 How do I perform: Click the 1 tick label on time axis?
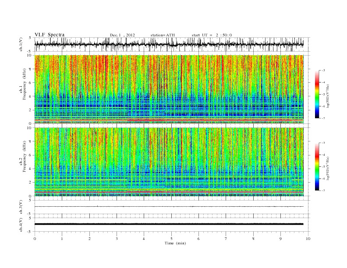point(62,239)
